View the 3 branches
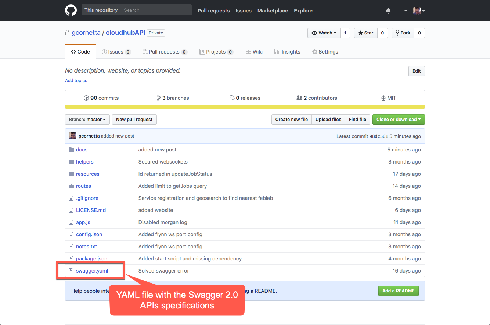This screenshot has height=325, width=490. (173, 98)
